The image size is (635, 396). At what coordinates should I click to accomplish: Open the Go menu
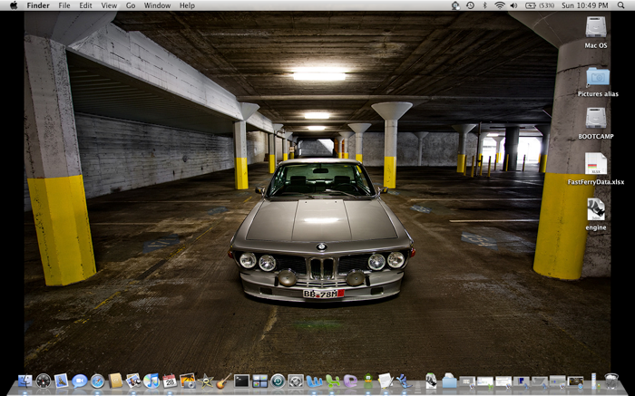pos(131,5)
